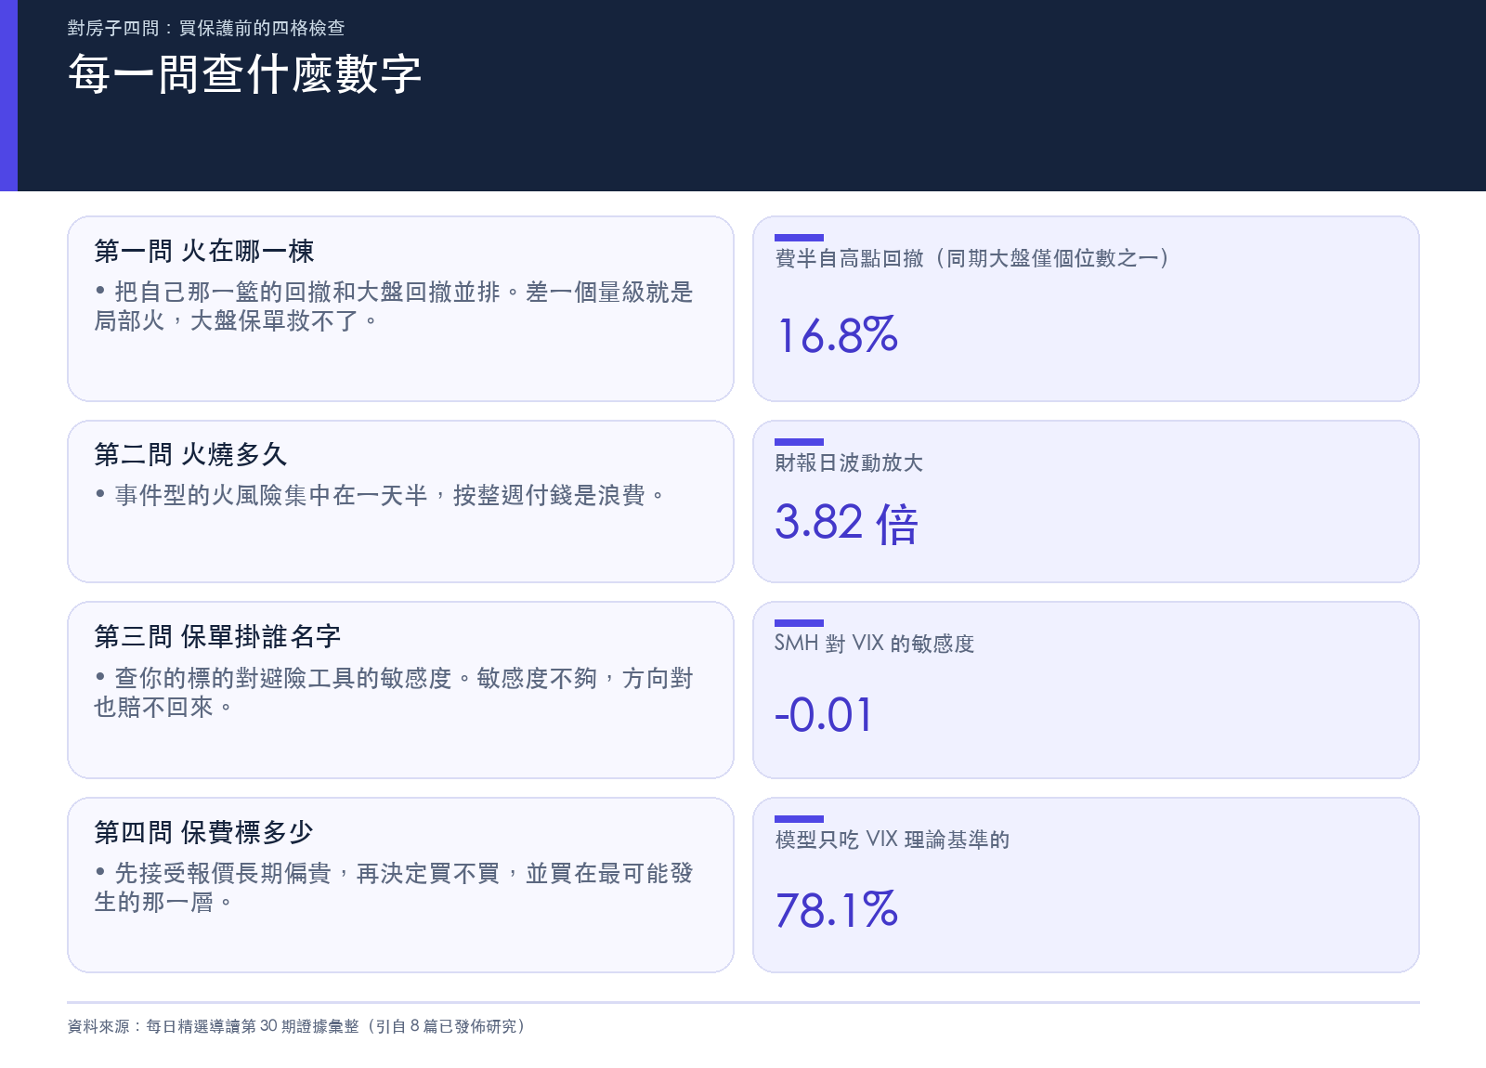
Task: Click bullet text starting 把自己那一籃的回撤
Action: (x=394, y=306)
